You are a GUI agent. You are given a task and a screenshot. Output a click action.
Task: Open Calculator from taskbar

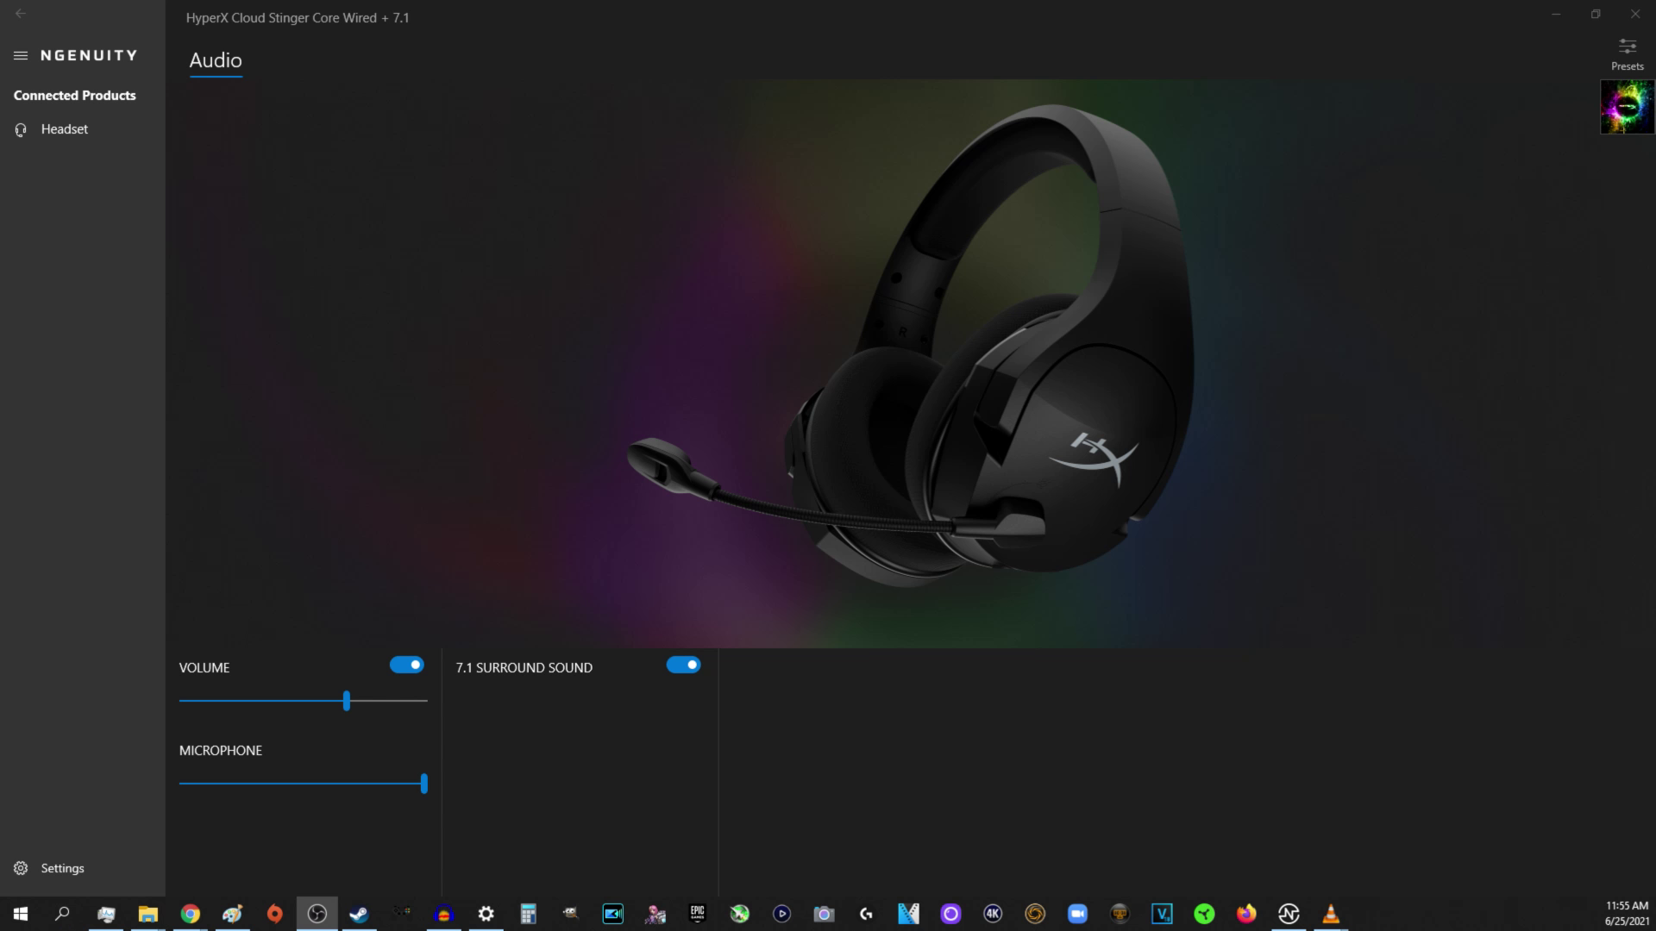529,914
